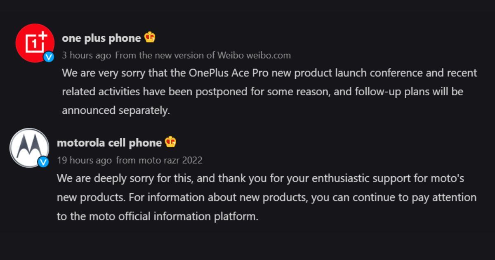Click the text 'announced separately.'
Image resolution: width=495 pixels, height=260 pixels.
[116, 111]
